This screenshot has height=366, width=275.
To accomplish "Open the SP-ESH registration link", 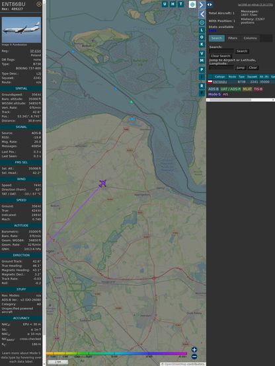I will (36, 51).
